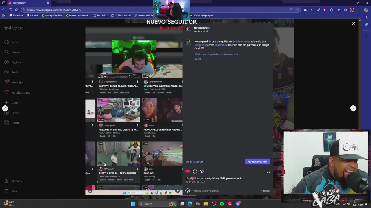Image resolution: width=371 pixels, height=208 pixels.
Task: Open the Dashboard bookmark
Action: 16,16
